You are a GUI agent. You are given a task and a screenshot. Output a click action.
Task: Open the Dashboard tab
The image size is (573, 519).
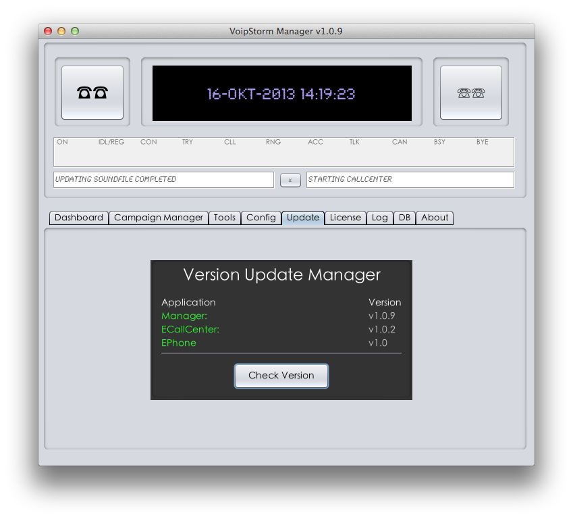(79, 218)
